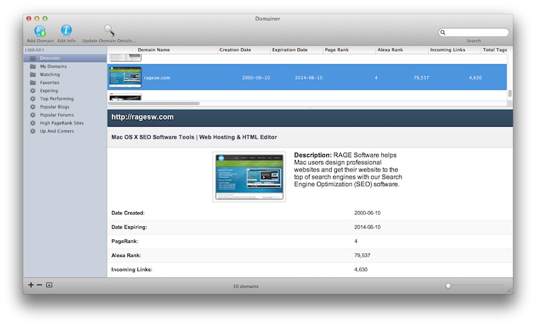Select the Expiring smart folder
Image resolution: width=536 pixels, height=326 pixels.
tap(49, 90)
